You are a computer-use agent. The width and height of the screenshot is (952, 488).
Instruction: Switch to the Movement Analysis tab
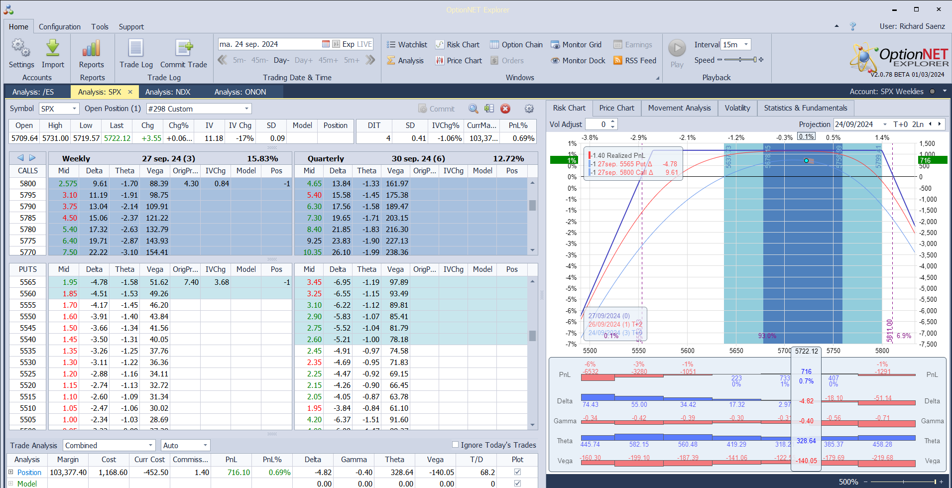(679, 108)
